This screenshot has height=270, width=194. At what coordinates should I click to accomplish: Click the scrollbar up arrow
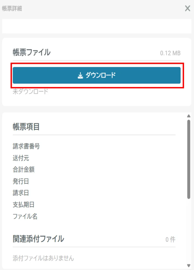pos(189,116)
